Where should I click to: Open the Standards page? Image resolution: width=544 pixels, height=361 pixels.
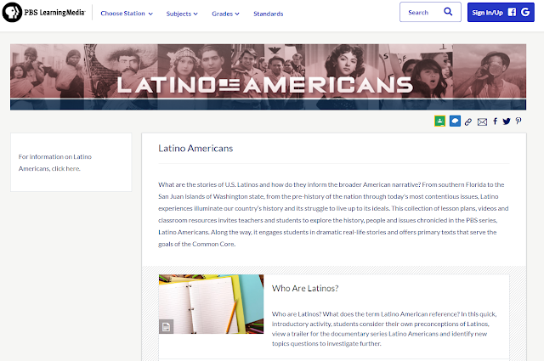269,14
